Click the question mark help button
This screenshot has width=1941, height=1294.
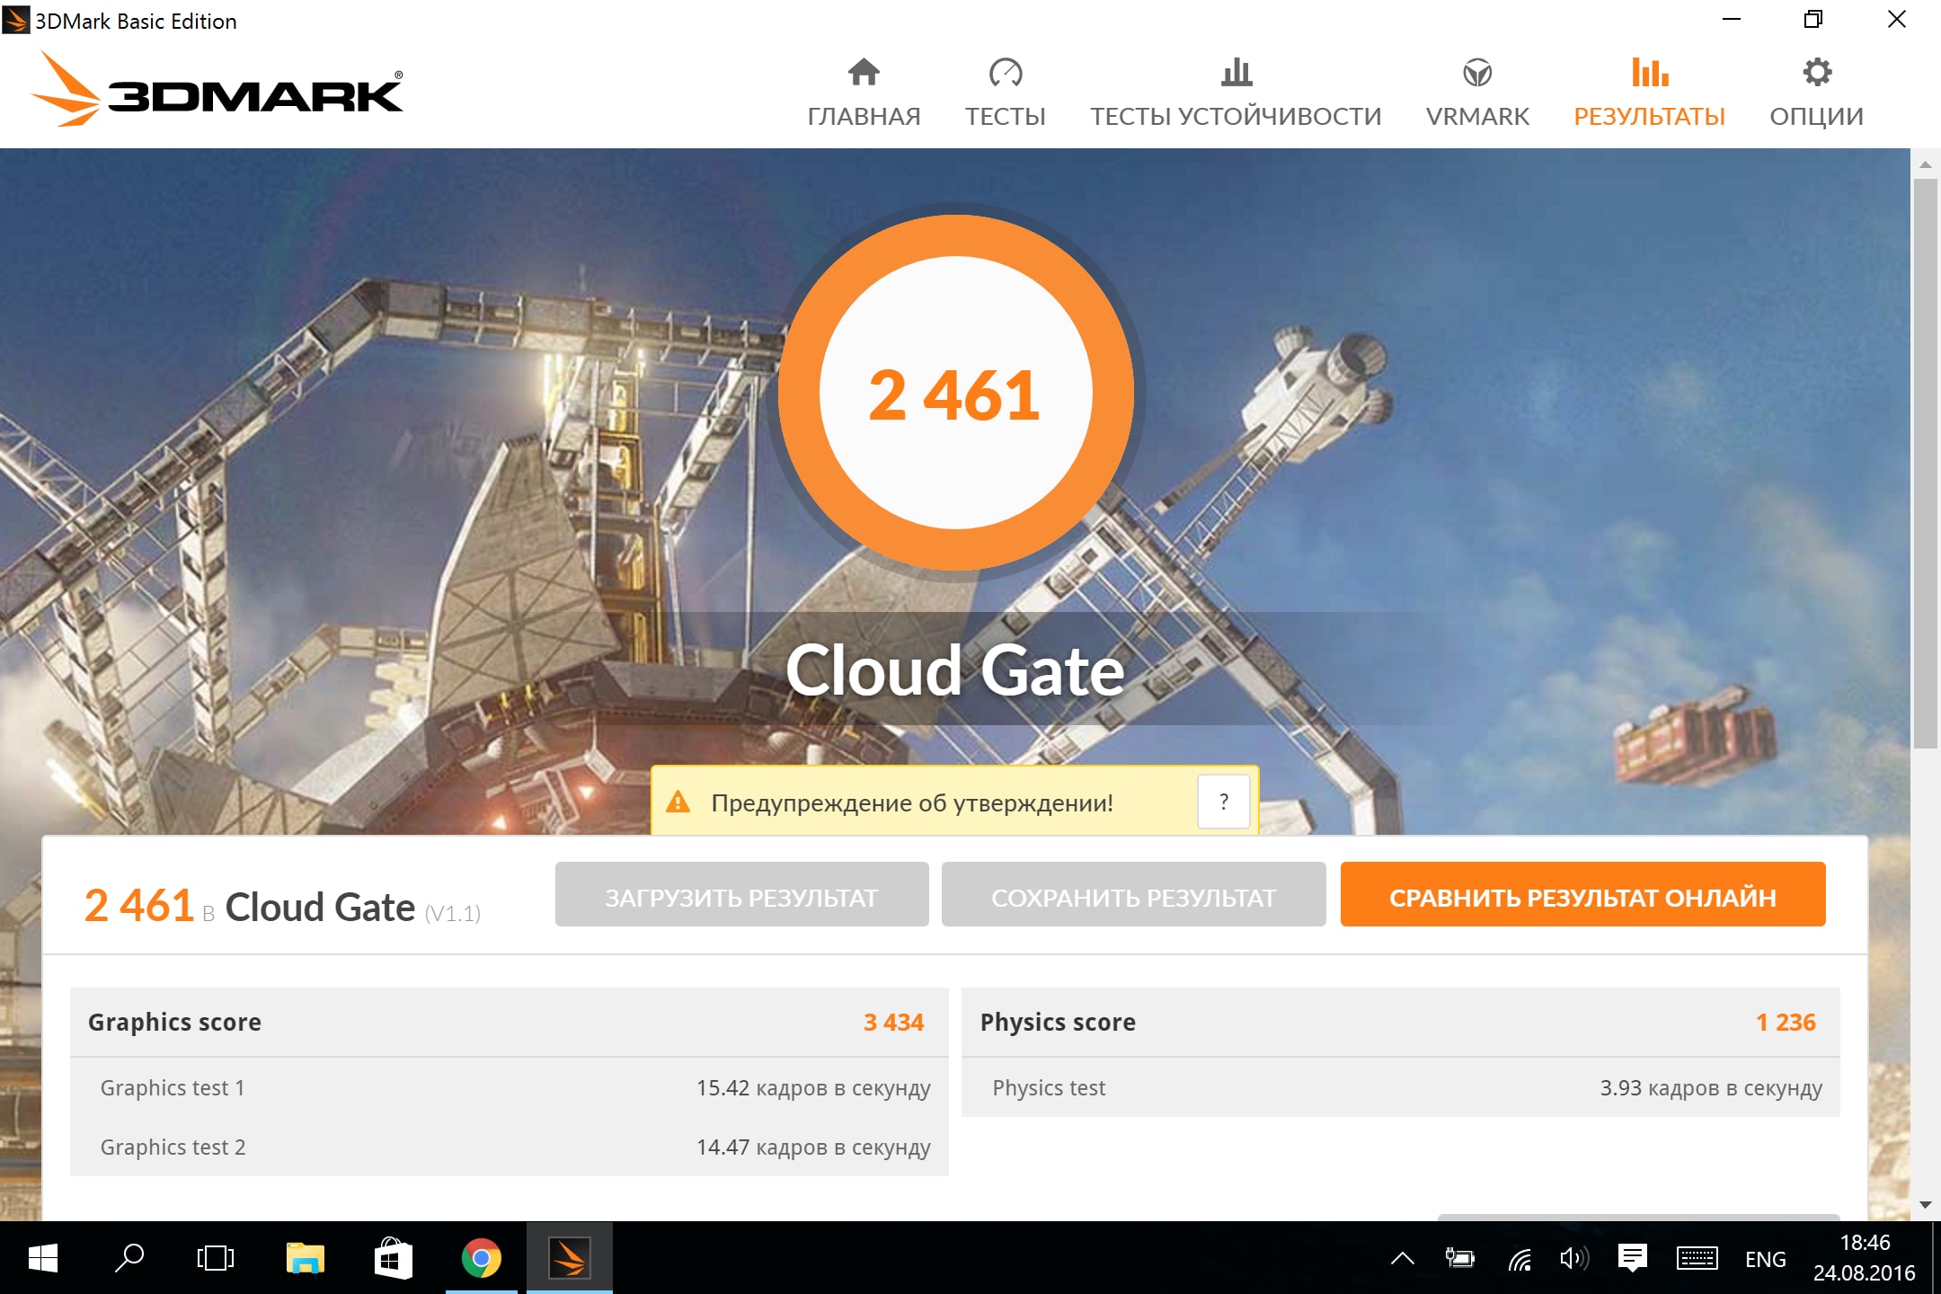[x=1223, y=802]
